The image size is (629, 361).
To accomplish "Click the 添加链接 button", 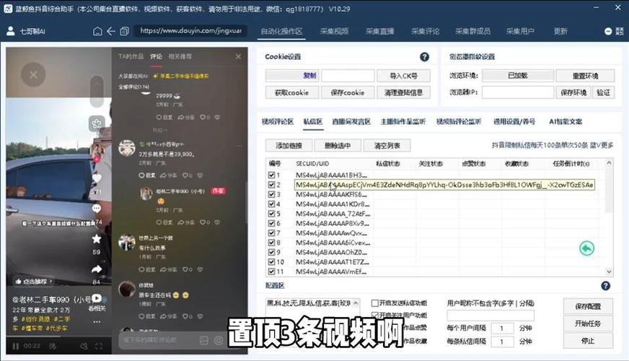I will point(289,146).
